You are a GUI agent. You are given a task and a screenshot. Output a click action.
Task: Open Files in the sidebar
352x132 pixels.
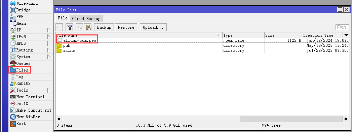click(19, 70)
